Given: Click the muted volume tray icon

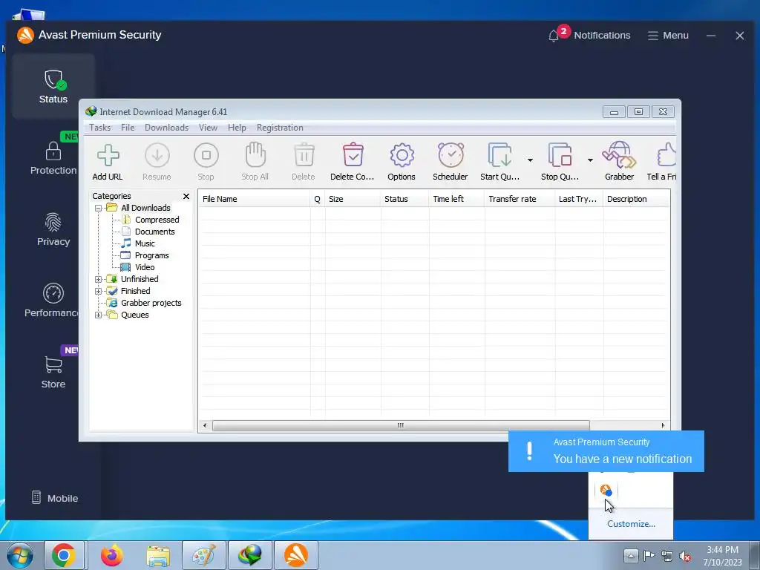Looking at the screenshot, I should [685, 556].
